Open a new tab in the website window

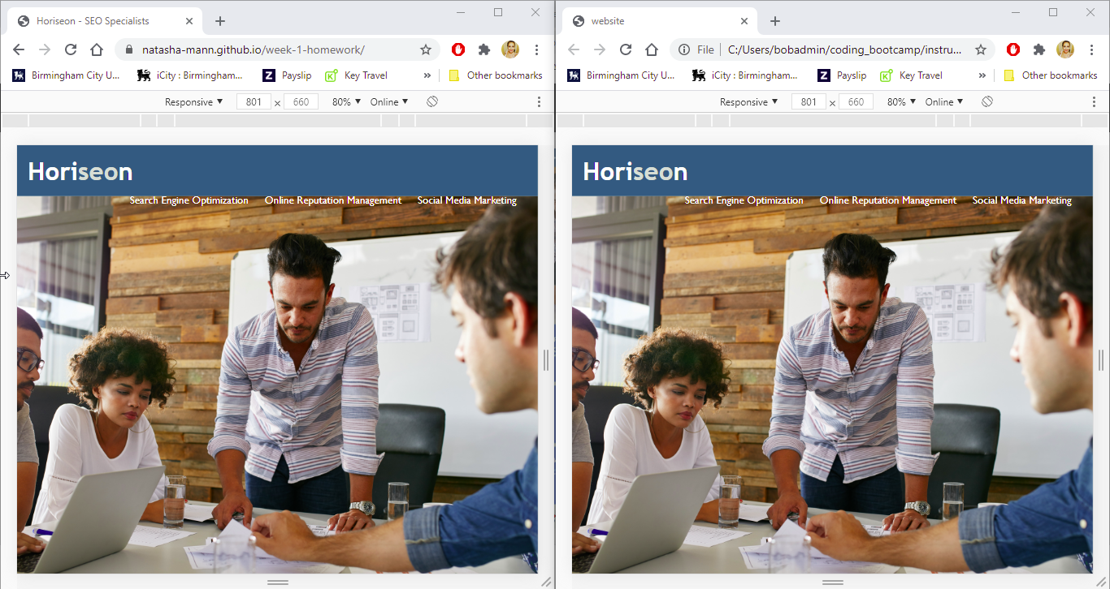[775, 21]
